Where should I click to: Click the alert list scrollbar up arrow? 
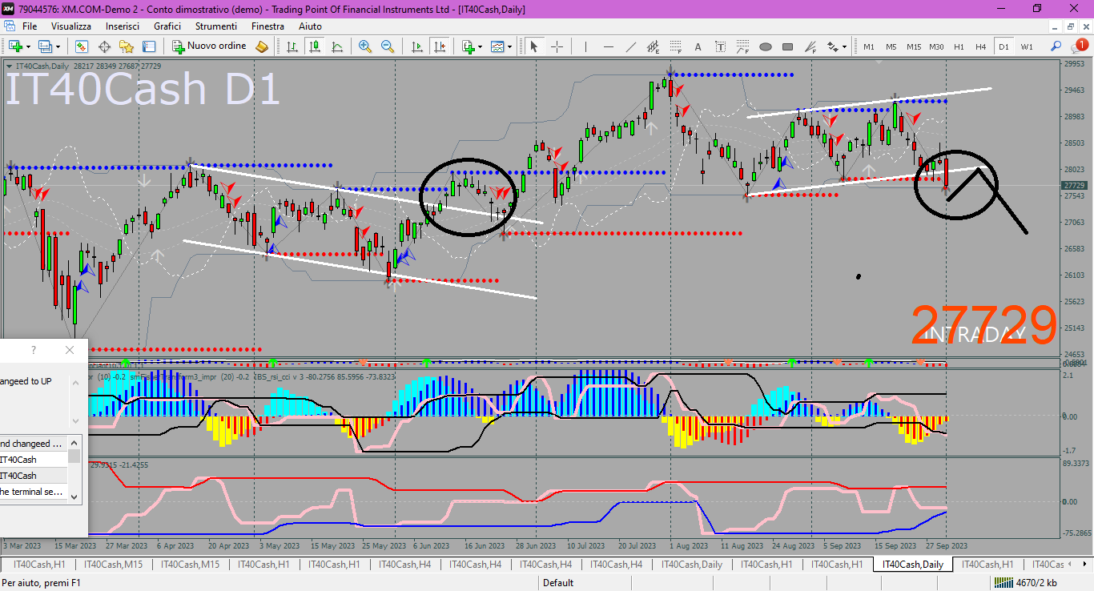point(74,442)
